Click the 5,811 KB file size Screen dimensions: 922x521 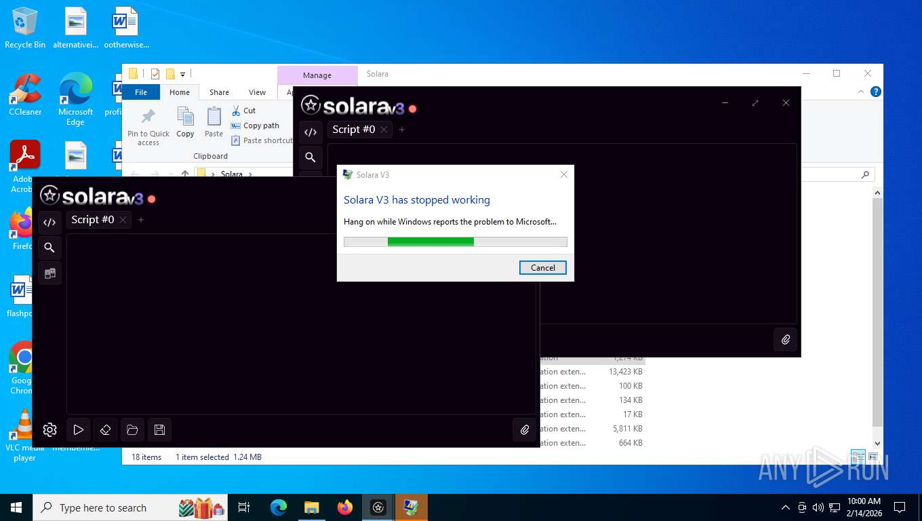pyautogui.click(x=627, y=429)
